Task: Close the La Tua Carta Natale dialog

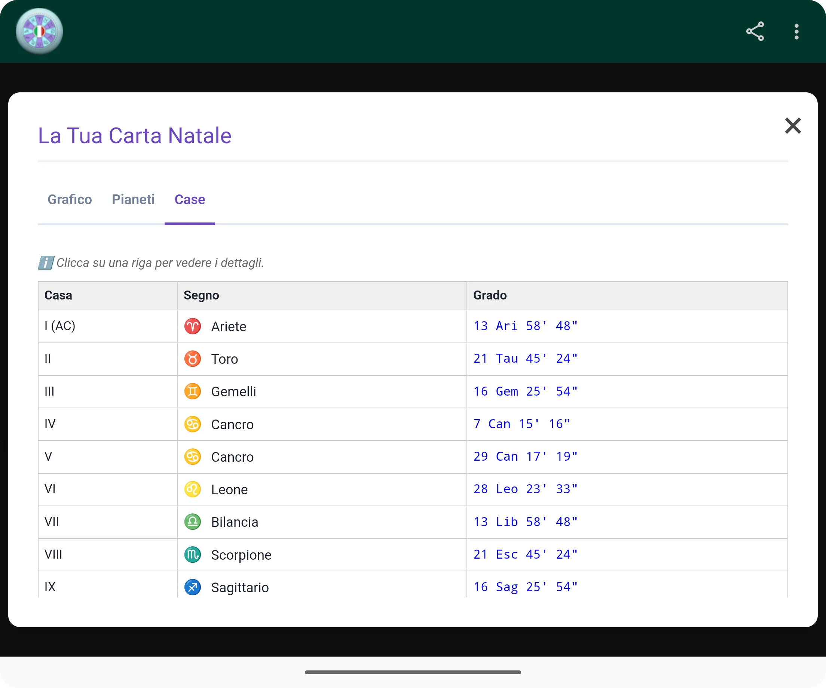Action: [x=793, y=126]
